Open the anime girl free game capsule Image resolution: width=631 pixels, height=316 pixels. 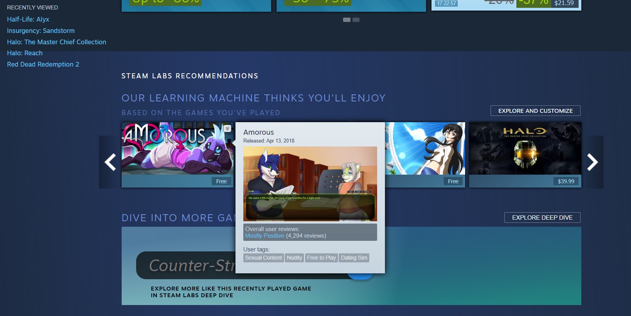425,148
